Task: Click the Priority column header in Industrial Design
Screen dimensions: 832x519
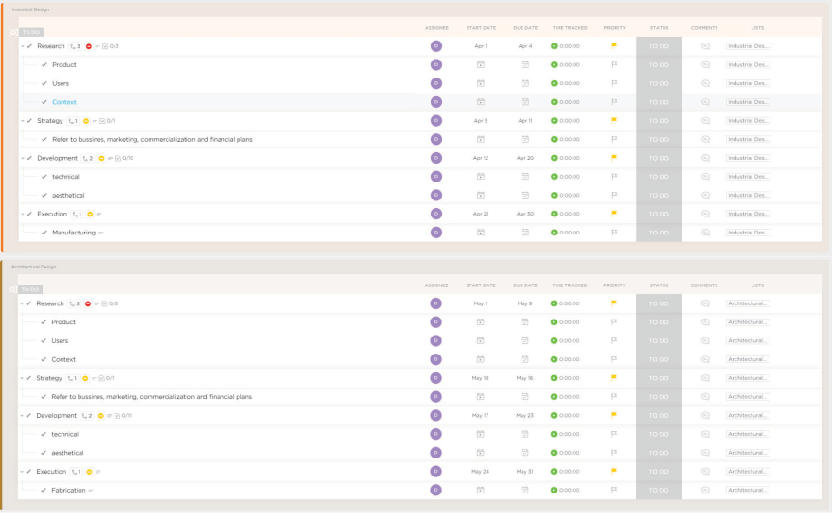Action: [x=614, y=28]
